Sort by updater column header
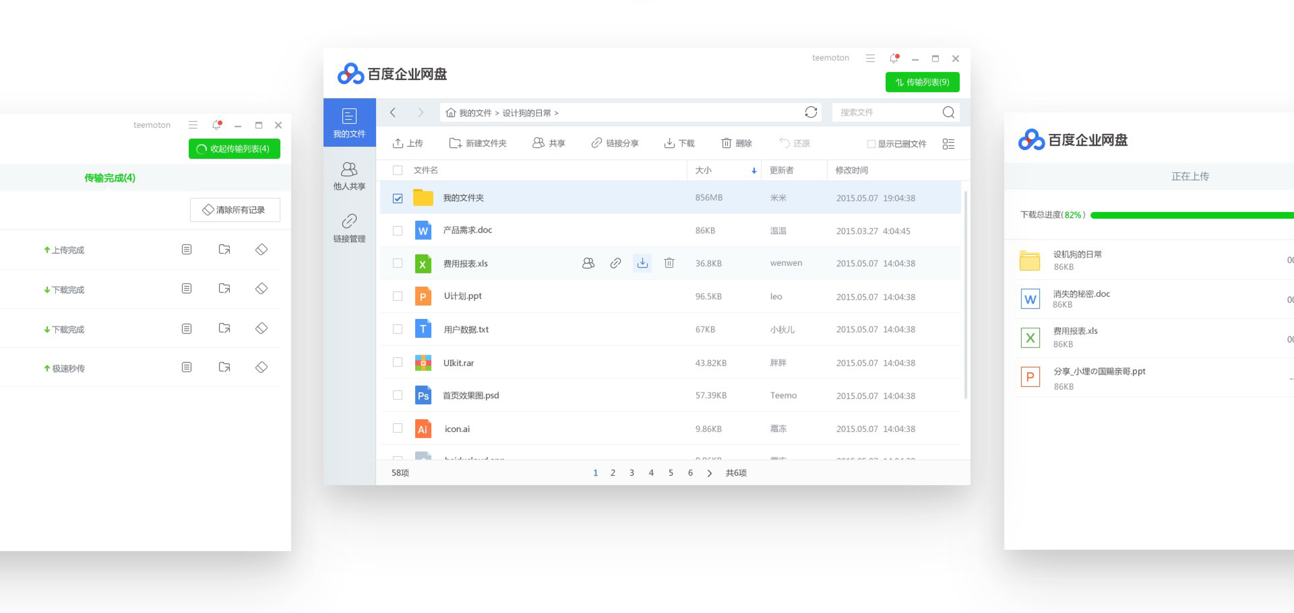Image resolution: width=1294 pixels, height=613 pixels. [782, 170]
